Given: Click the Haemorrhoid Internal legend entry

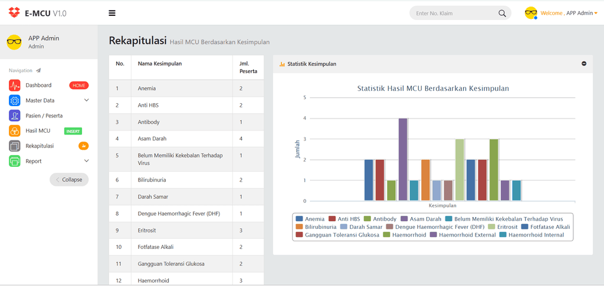Looking at the screenshot, I should (531, 235).
